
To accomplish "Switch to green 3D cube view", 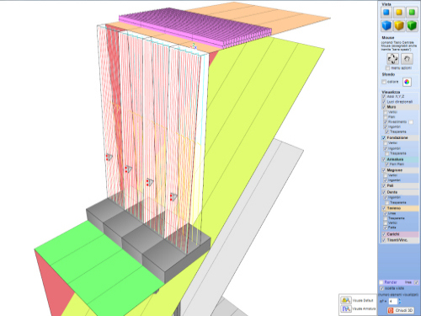I will 412,25.
